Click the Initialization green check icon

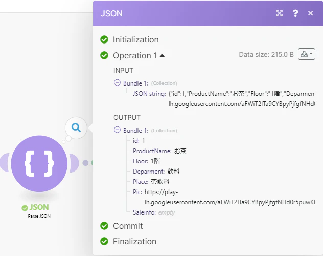point(104,39)
